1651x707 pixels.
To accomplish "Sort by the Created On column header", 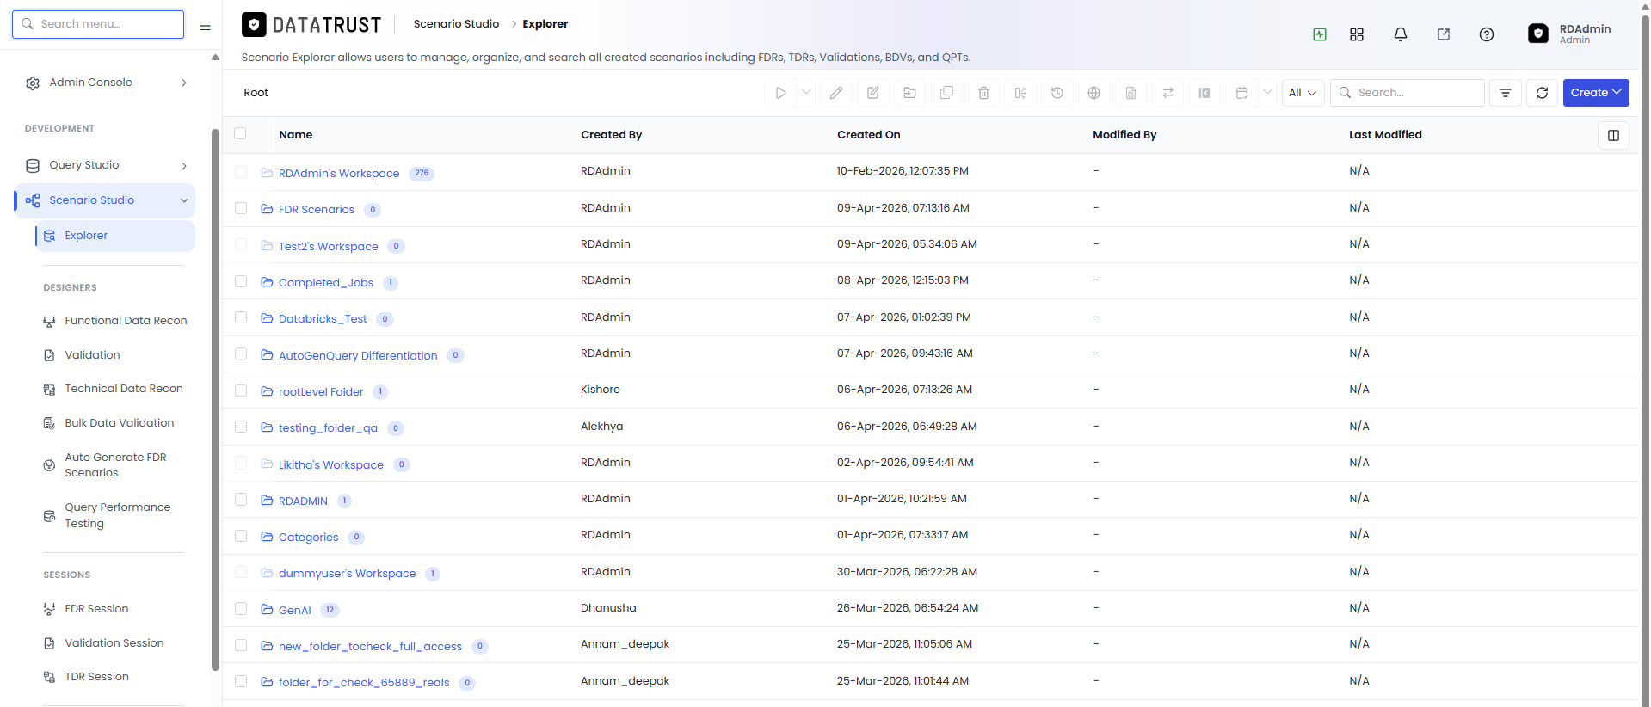I will pyautogui.click(x=869, y=135).
